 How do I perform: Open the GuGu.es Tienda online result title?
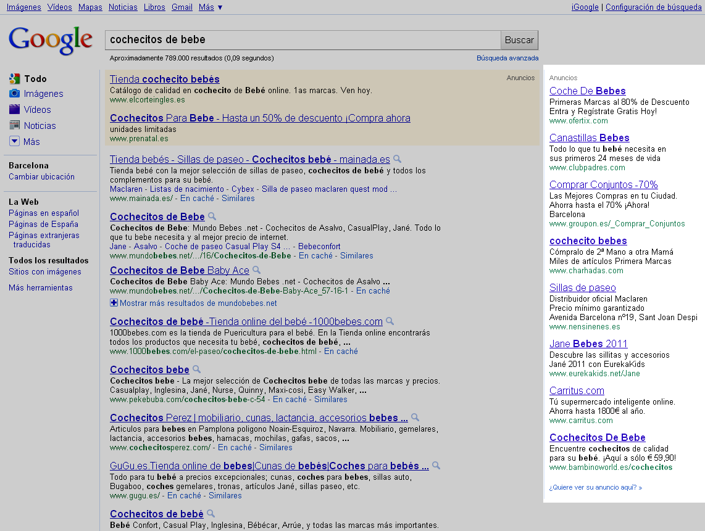tap(269, 466)
